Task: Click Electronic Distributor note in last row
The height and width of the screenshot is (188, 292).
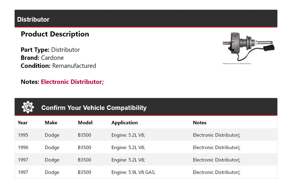Action: (x=216, y=172)
